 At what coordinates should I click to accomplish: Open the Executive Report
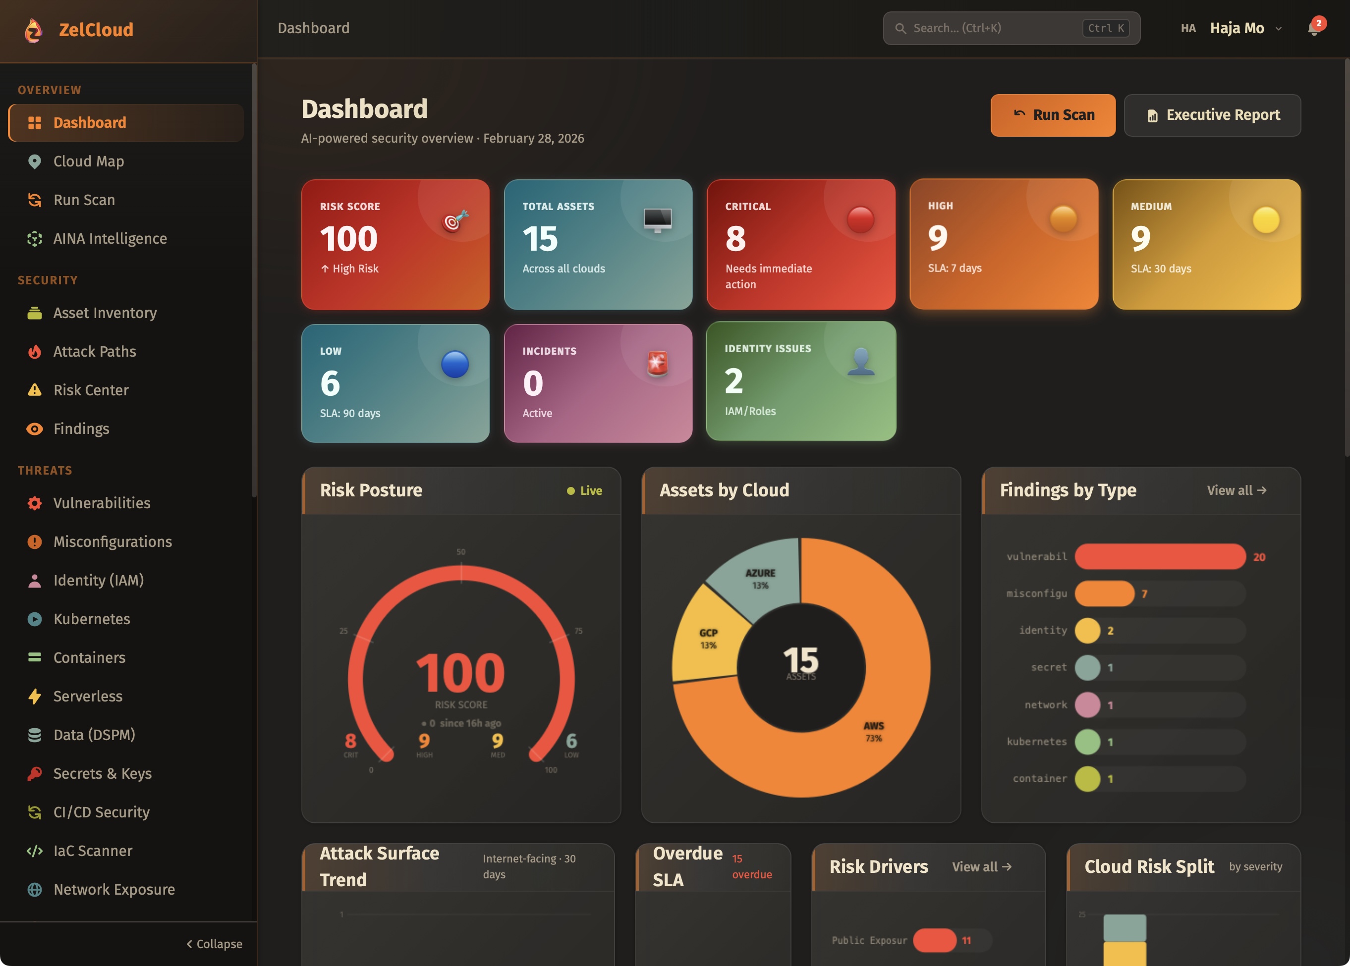pos(1212,115)
